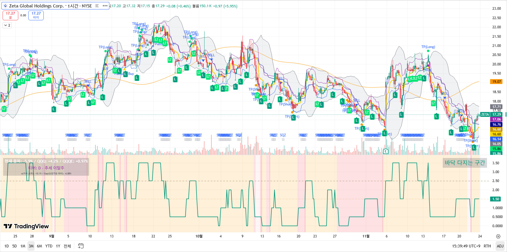This screenshot has width=507, height=252.
Task: Open the 15:39:49 UTC+9 timezone menu
Action: [x=466, y=246]
